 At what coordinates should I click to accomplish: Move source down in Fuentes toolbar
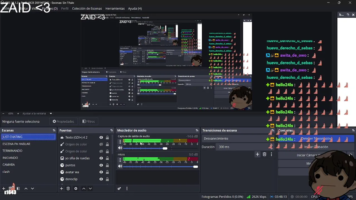90,189
